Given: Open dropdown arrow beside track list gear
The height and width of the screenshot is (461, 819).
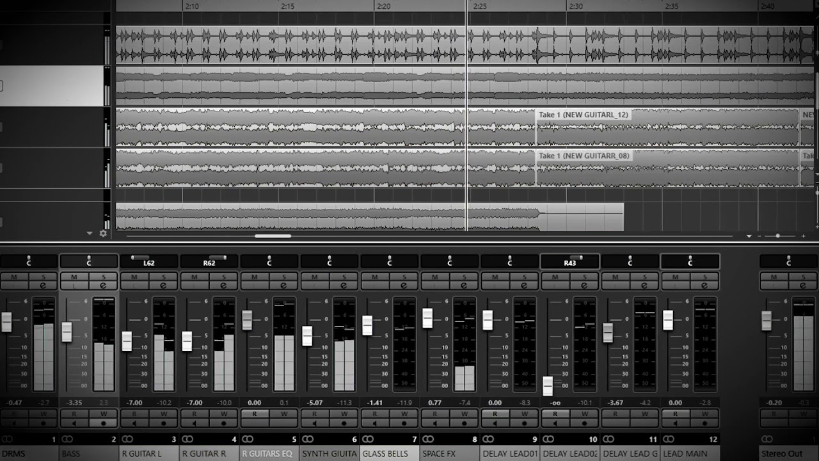Looking at the screenshot, I should coord(90,234).
